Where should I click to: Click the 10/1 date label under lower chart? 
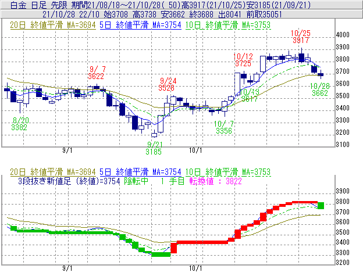(x=195, y=268)
